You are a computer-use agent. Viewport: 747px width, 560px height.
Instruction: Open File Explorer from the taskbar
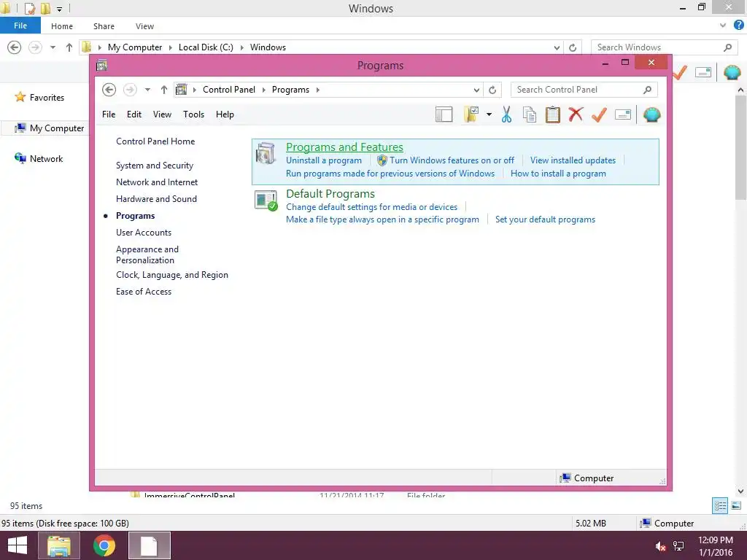[59, 545]
